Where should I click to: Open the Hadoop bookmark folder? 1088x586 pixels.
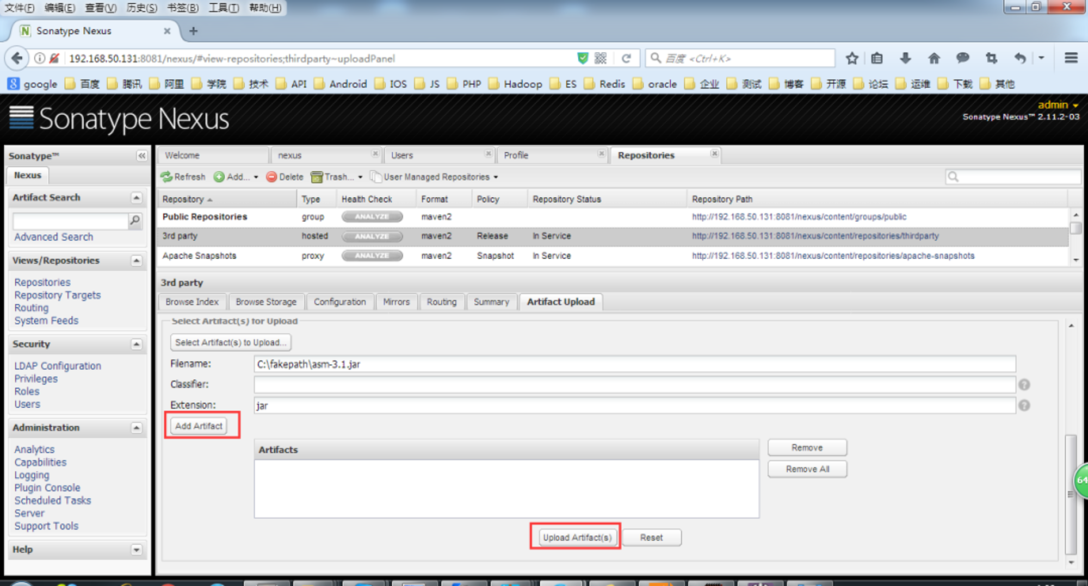516,84
